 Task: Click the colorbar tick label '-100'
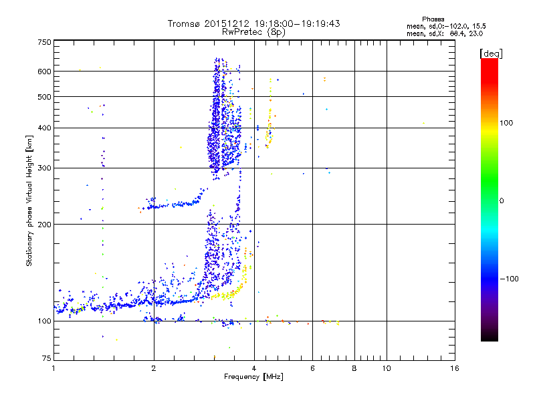510,279
